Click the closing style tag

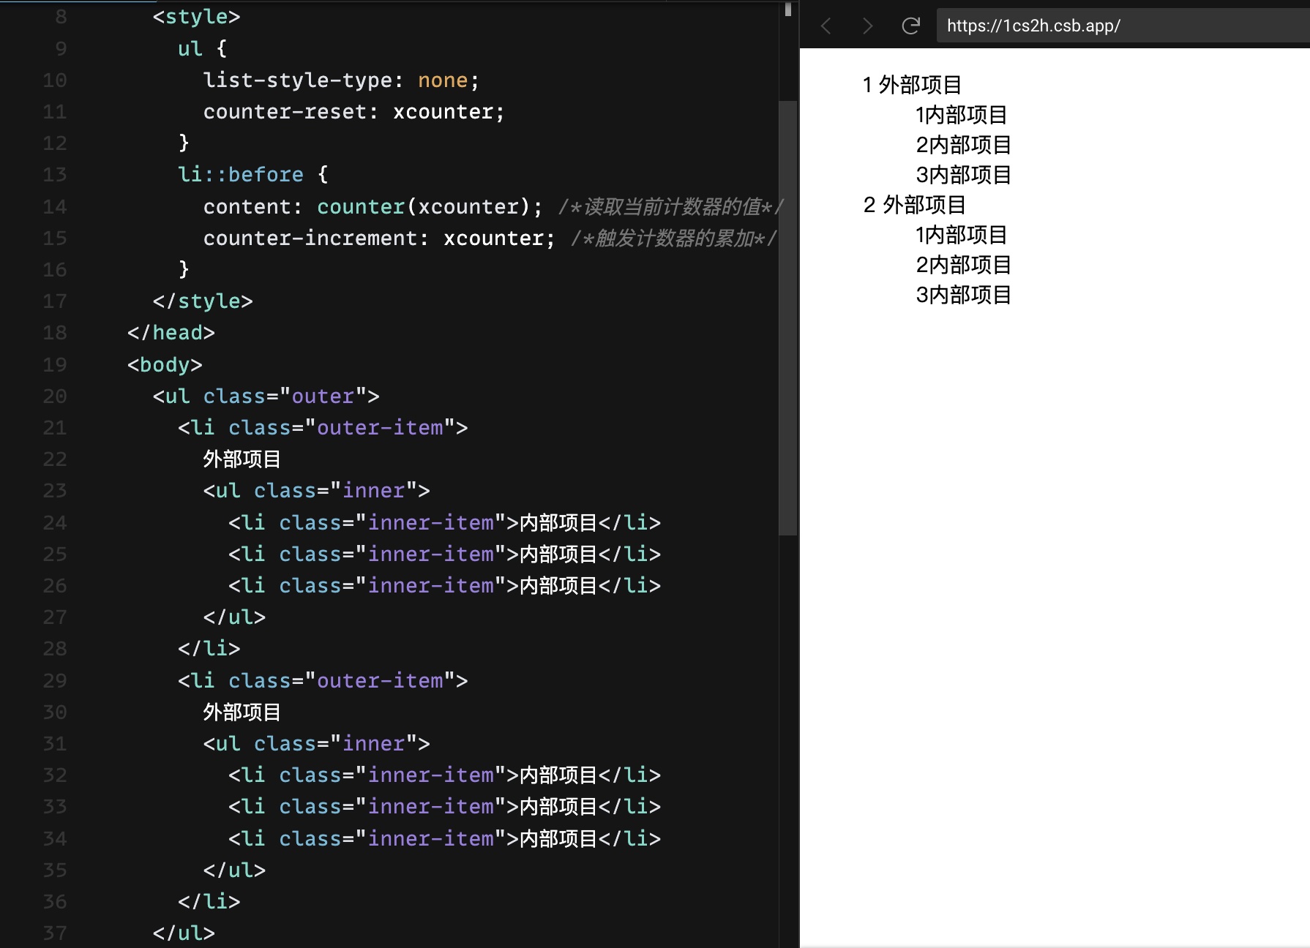pos(203,301)
